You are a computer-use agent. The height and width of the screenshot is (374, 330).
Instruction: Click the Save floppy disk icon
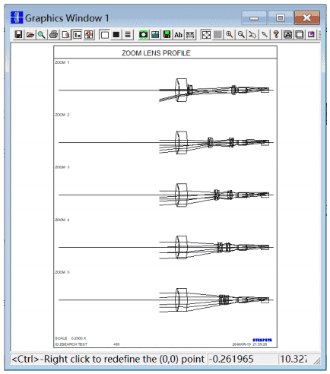coord(19,35)
